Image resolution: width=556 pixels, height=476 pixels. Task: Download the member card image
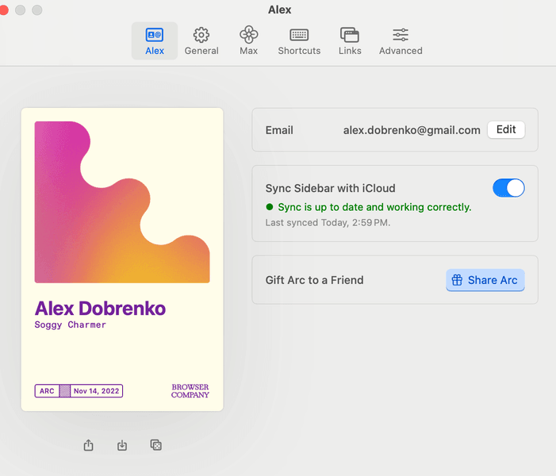122,445
